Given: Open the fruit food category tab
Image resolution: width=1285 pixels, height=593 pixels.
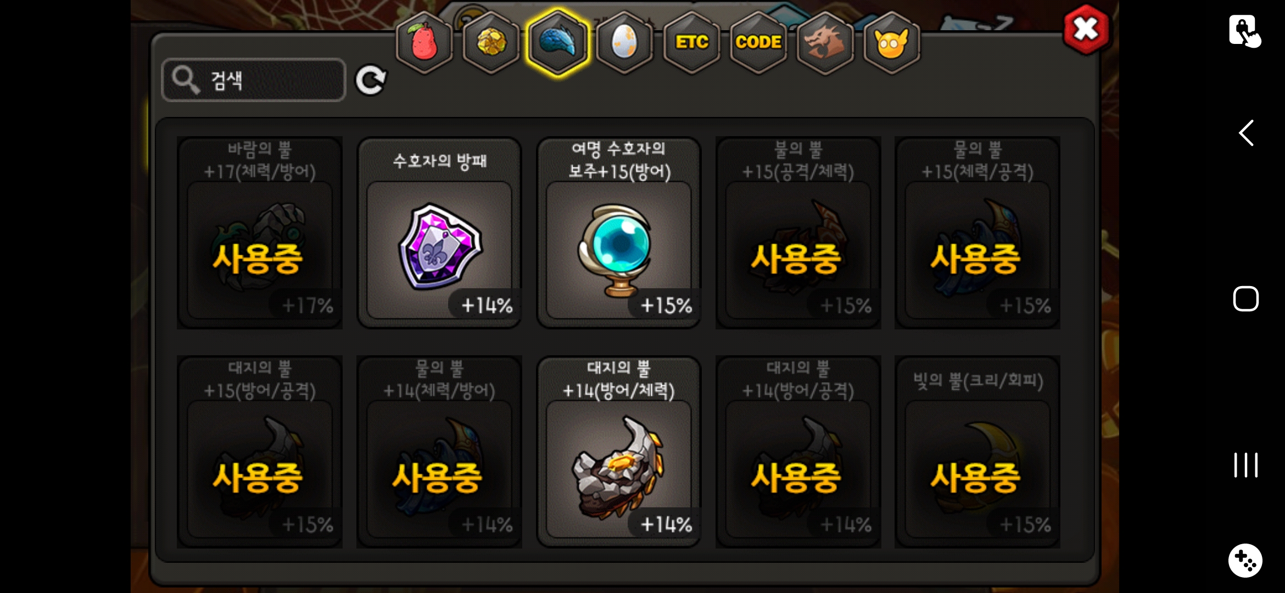Looking at the screenshot, I should 424,43.
